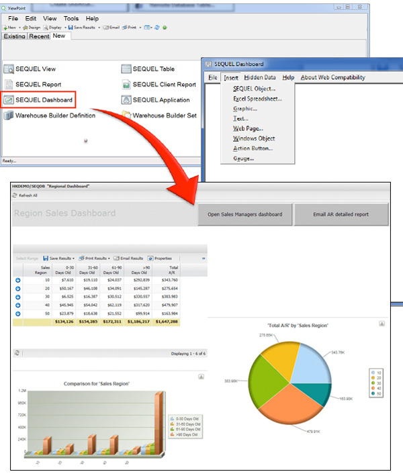The image size is (403, 474).
Task: Choose Text... from Insert menu
Action: tap(240, 119)
